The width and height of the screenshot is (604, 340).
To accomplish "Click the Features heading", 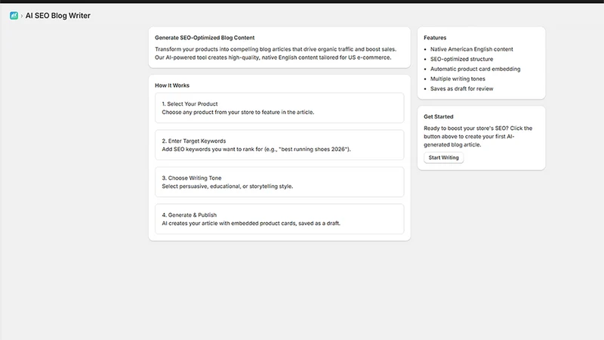I will (x=435, y=38).
